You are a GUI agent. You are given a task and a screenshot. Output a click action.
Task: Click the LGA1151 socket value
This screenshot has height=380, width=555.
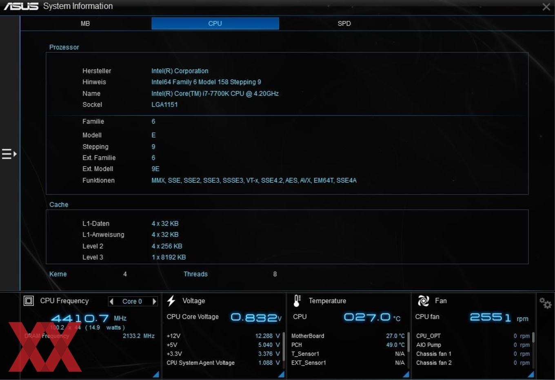(164, 104)
